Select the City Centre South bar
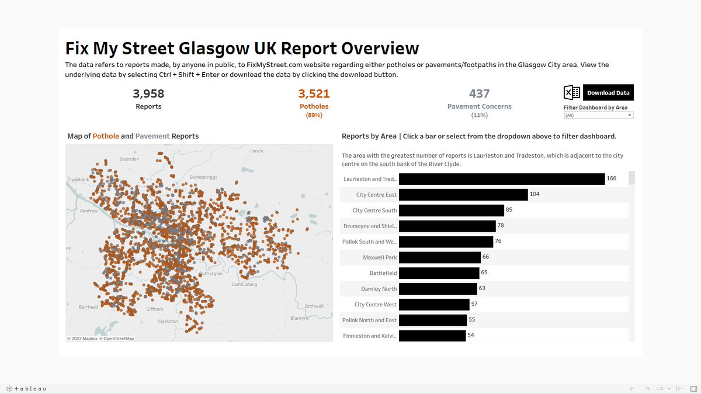This screenshot has width=701, height=394. click(452, 210)
